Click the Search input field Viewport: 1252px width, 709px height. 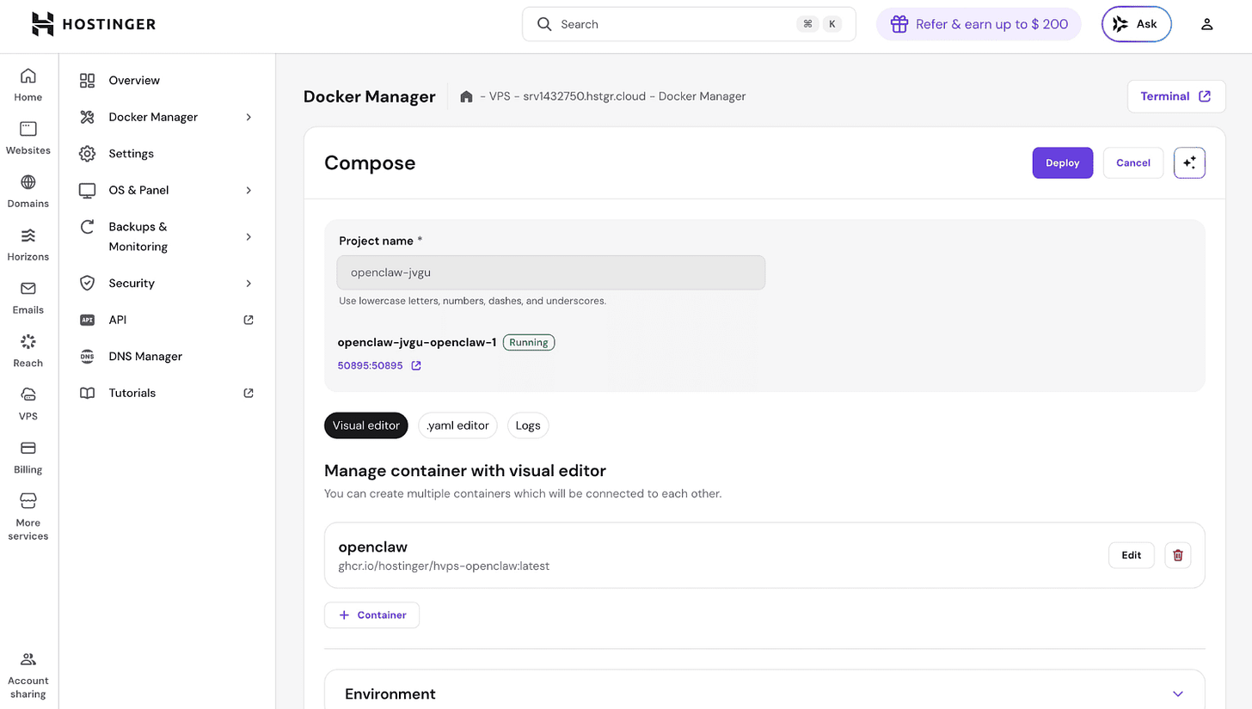[x=689, y=24]
